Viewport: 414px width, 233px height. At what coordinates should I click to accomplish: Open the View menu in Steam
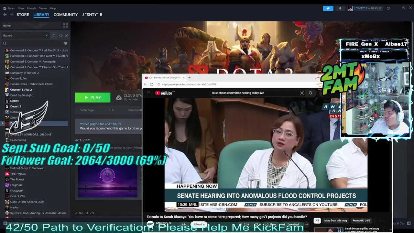21,8
